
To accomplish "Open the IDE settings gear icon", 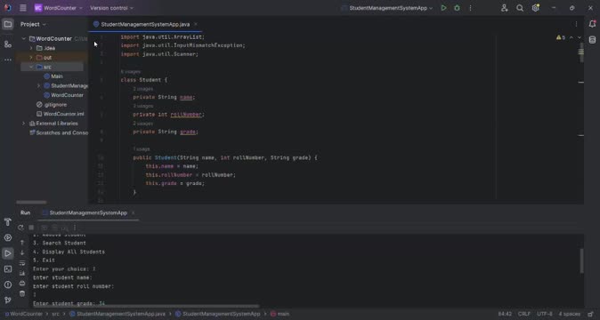I will click(535, 8).
